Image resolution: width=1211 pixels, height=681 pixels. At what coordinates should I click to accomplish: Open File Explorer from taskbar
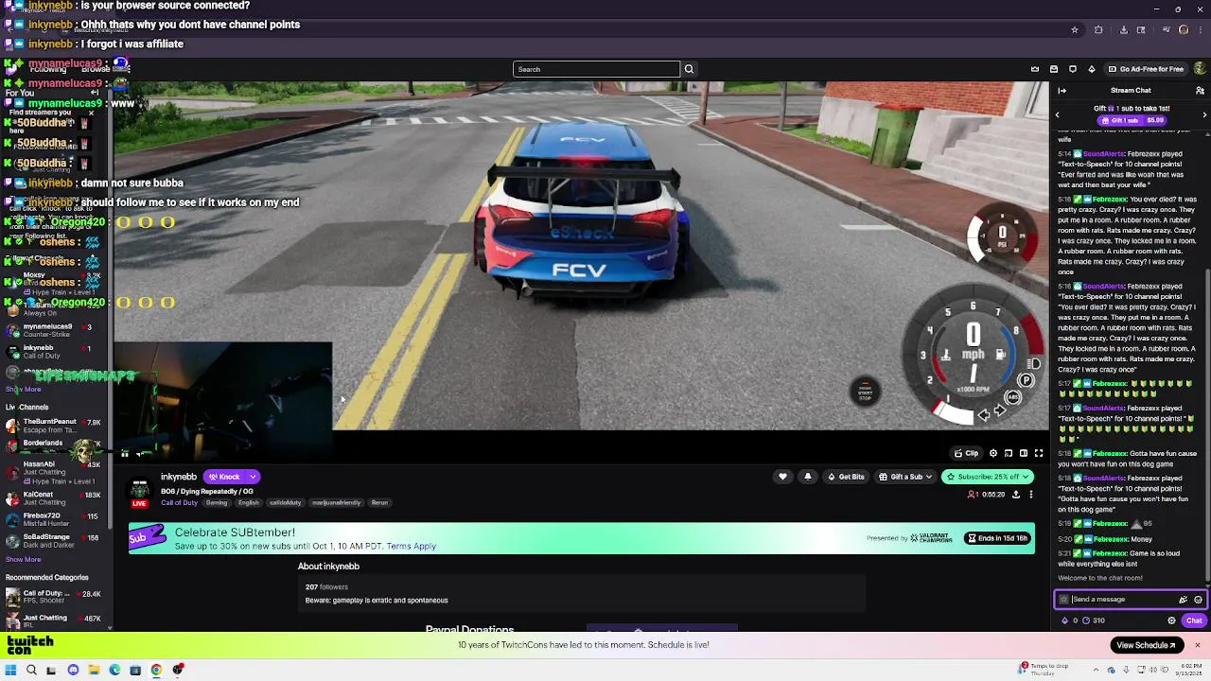(94, 670)
